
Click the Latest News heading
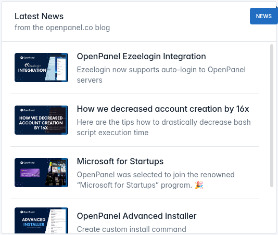click(x=39, y=16)
